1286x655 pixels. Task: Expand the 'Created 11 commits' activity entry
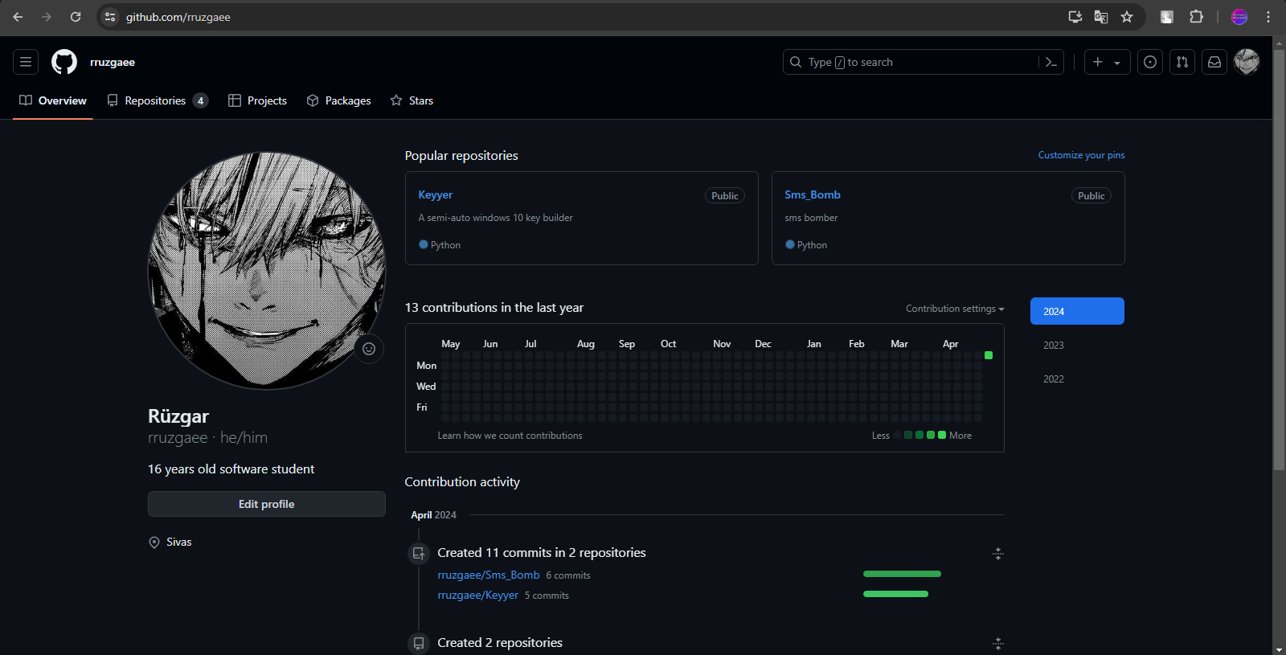997,554
